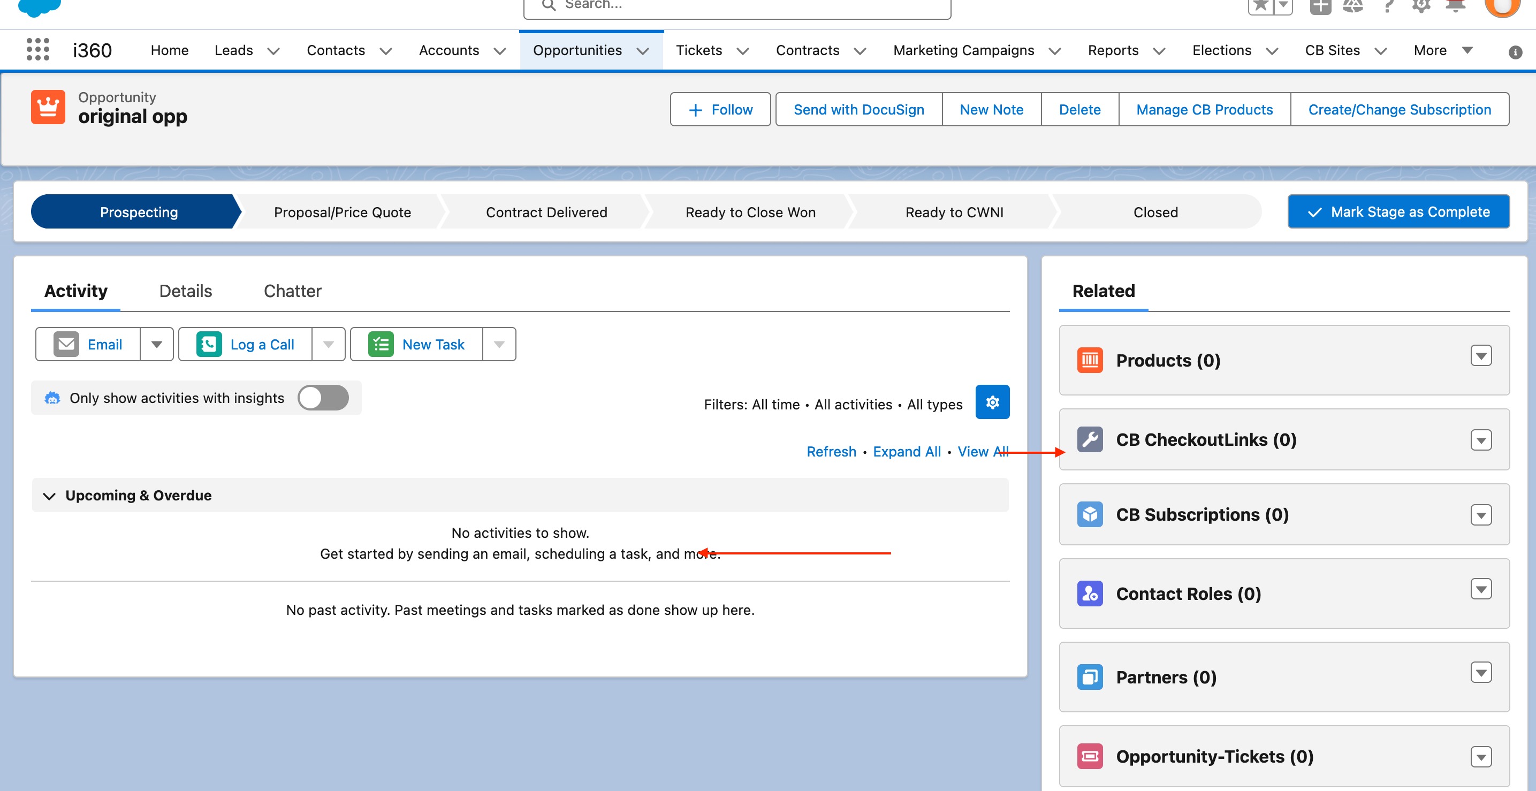The width and height of the screenshot is (1536, 791).
Task: Open the App Launcher grid icon
Action: pyautogui.click(x=37, y=49)
